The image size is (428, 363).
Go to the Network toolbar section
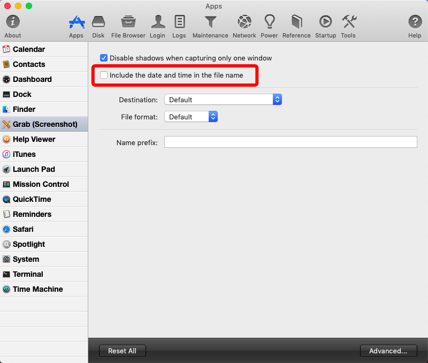(244, 26)
